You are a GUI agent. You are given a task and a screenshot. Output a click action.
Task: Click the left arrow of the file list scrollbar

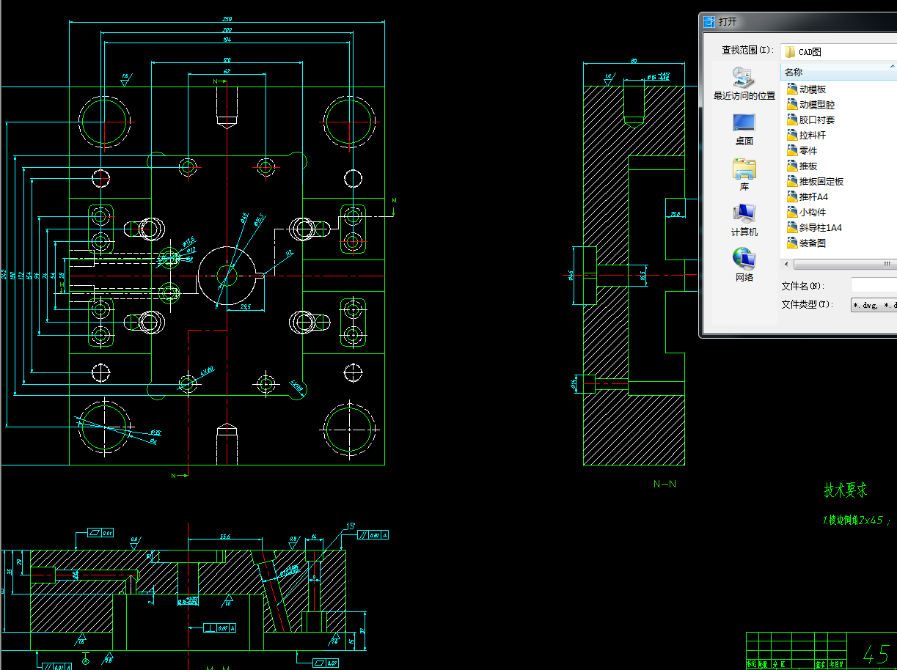(786, 264)
